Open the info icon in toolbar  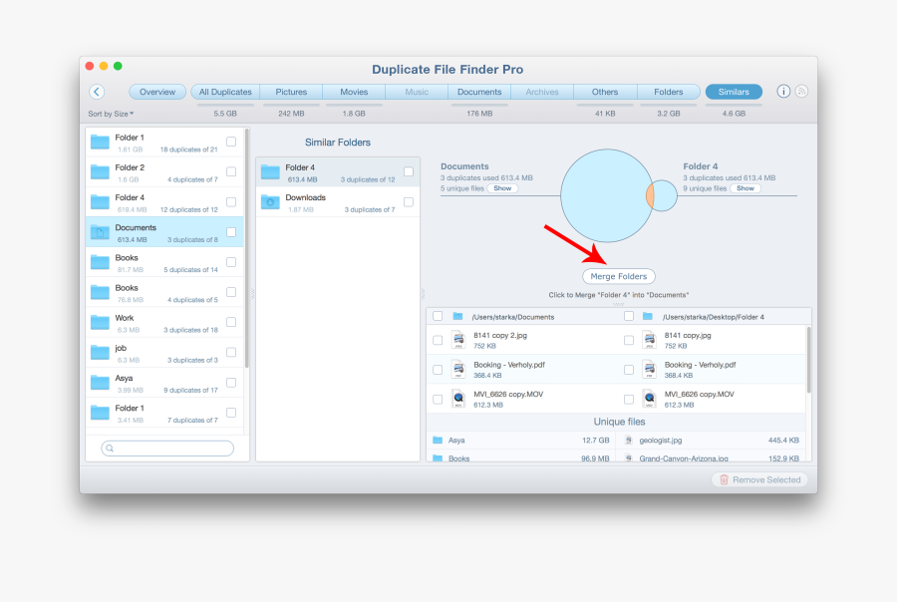coord(783,92)
